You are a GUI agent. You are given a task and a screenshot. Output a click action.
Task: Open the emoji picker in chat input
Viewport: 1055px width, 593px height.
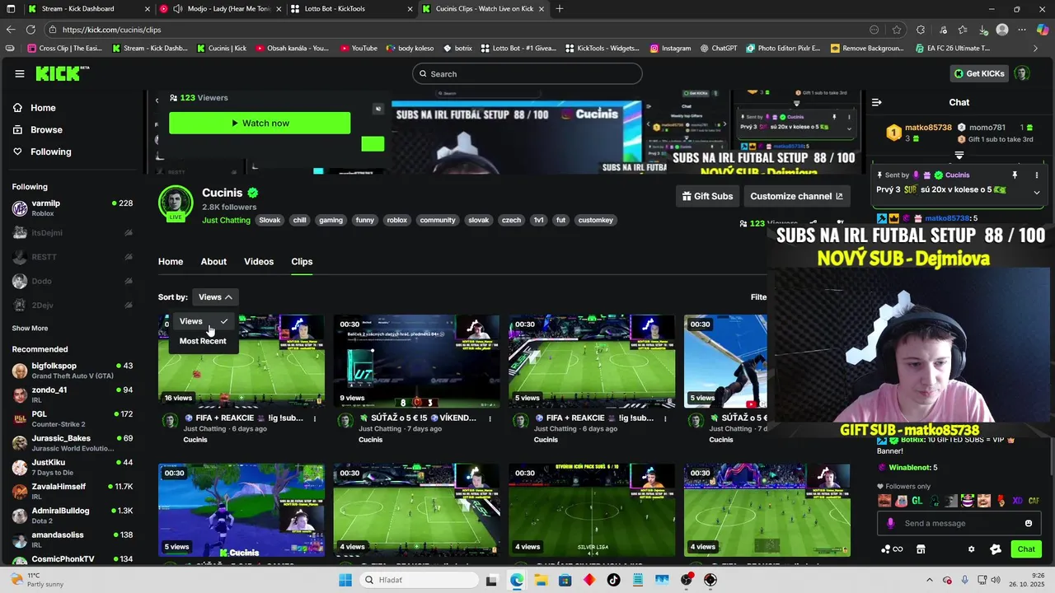click(x=1028, y=524)
